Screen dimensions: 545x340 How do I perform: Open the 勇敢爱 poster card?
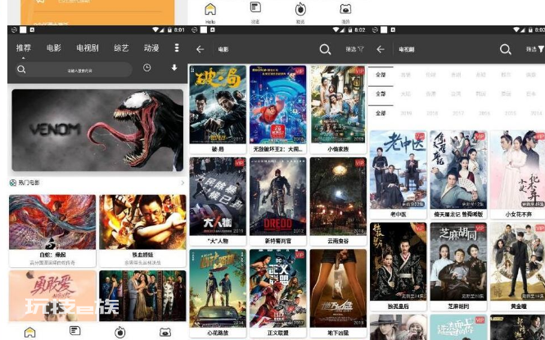pos(52,296)
